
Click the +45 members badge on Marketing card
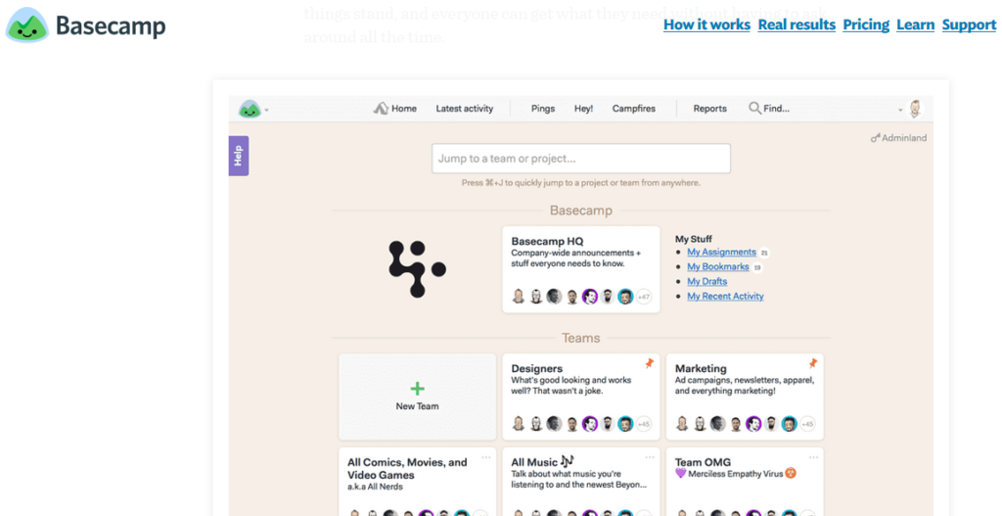[x=807, y=424]
